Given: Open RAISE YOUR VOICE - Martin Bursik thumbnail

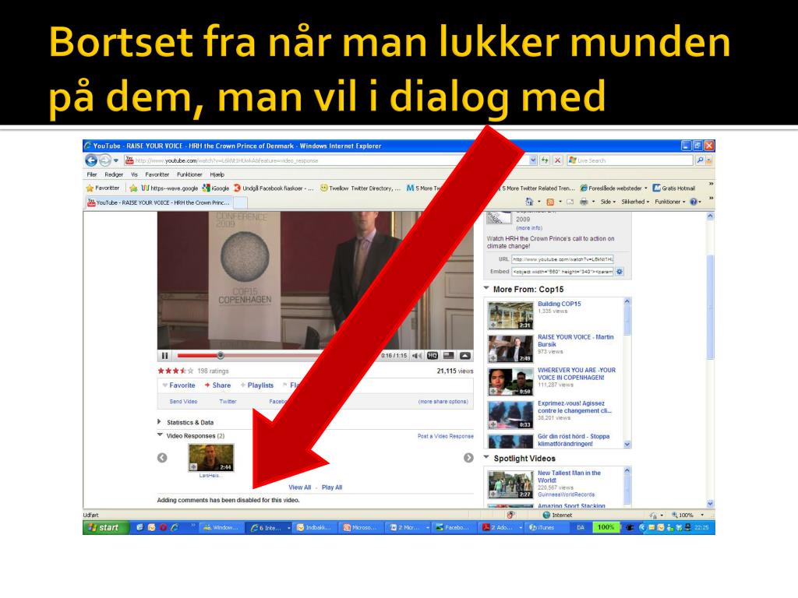Looking at the screenshot, I should coord(510,348).
